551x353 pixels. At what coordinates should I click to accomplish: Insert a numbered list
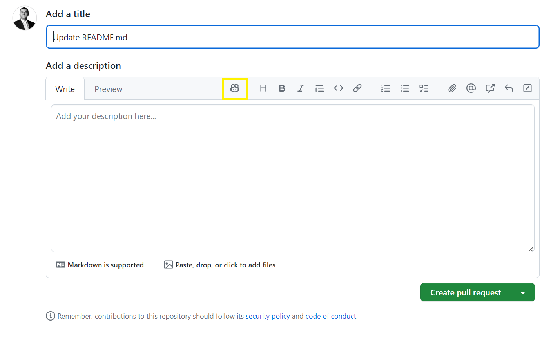(386, 88)
